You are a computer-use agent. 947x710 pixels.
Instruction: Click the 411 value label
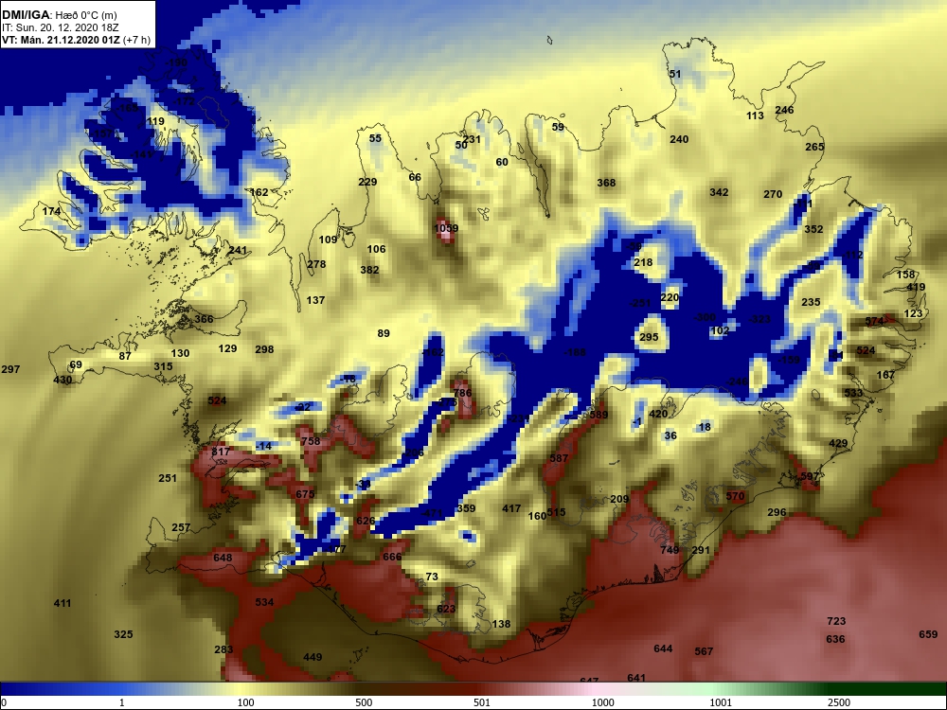63,602
